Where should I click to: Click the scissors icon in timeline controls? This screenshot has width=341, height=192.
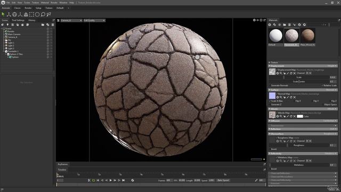pyautogui.click(x=89, y=180)
